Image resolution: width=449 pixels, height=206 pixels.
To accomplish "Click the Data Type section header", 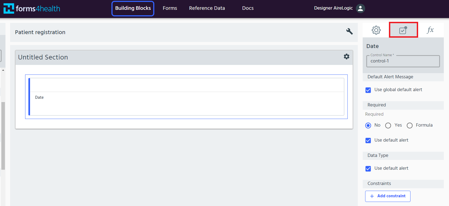I will pyautogui.click(x=403, y=156).
